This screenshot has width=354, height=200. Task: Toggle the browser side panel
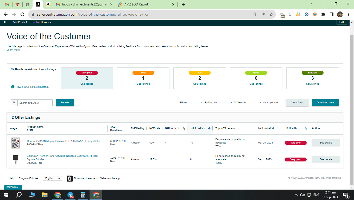pyautogui.click(x=332, y=15)
